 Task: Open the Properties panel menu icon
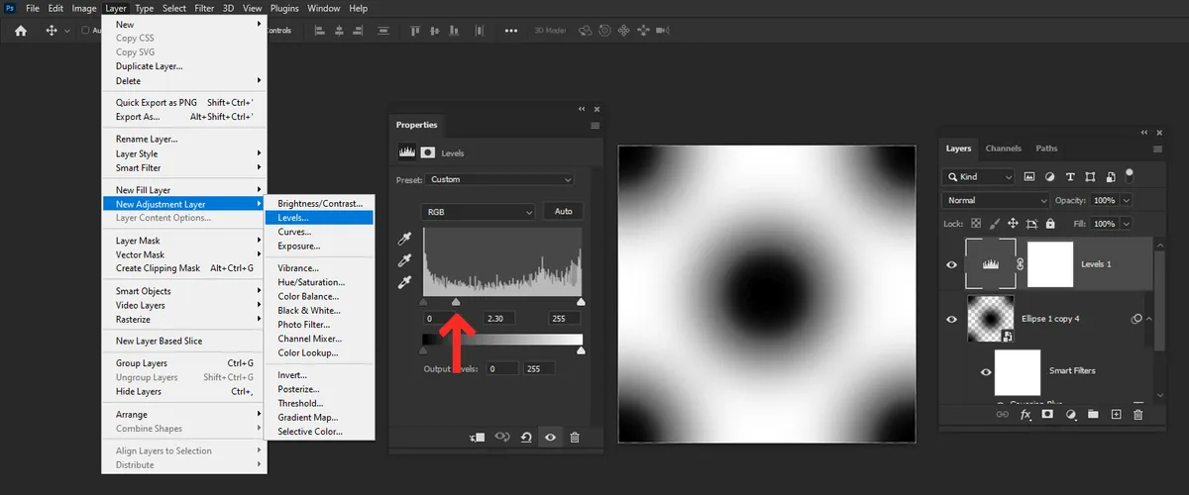(x=595, y=126)
